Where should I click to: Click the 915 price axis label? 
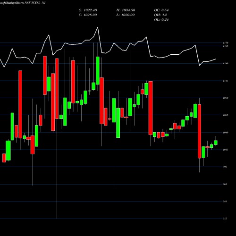click(225, 219)
